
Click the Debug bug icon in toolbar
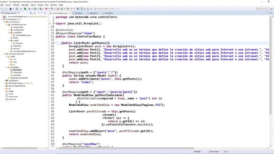(x=30, y=9)
